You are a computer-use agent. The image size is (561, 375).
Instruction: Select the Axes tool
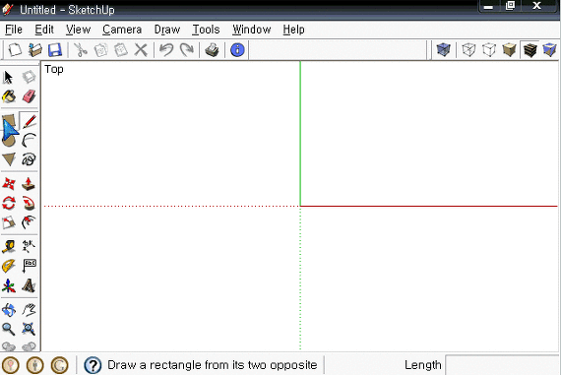(x=9, y=285)
